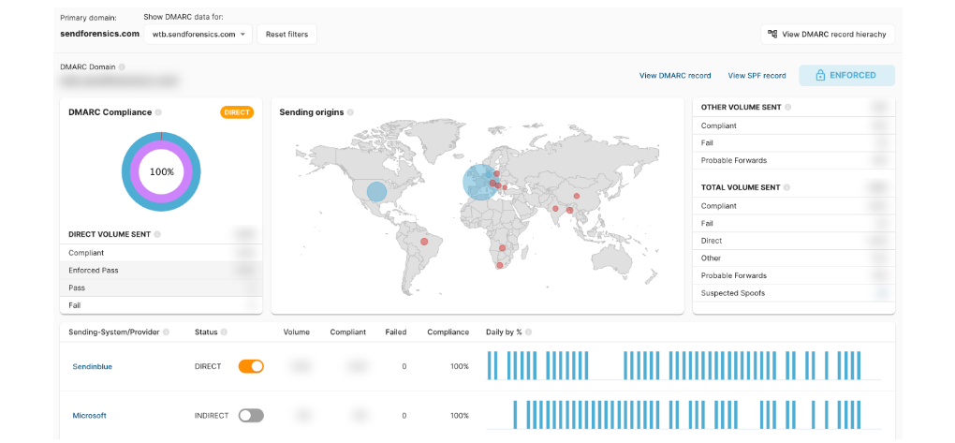Click Pass row under DIRECT VOLUME SENT
This screenshot has height=443, width=955.
click(x=161, y=288)
